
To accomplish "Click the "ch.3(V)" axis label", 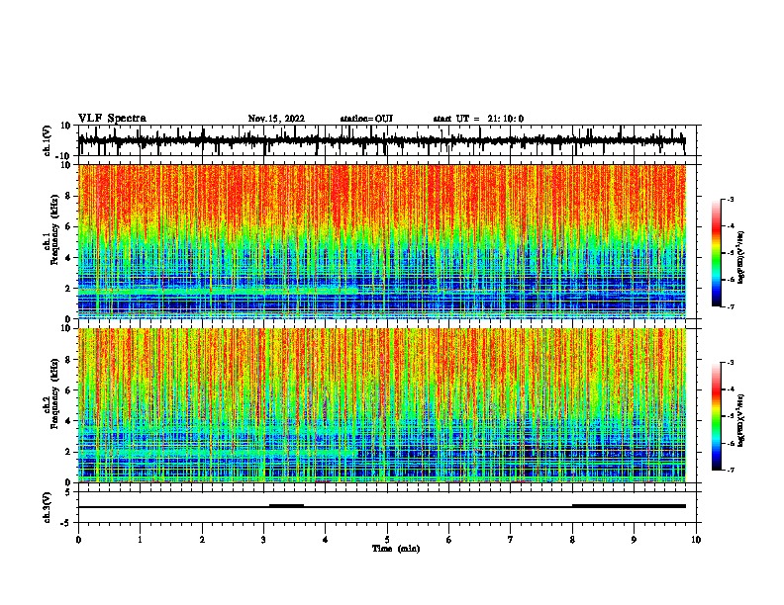I will [48, 507].
